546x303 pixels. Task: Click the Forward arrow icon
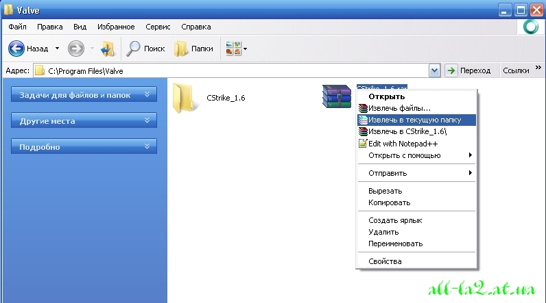point(76,49)
